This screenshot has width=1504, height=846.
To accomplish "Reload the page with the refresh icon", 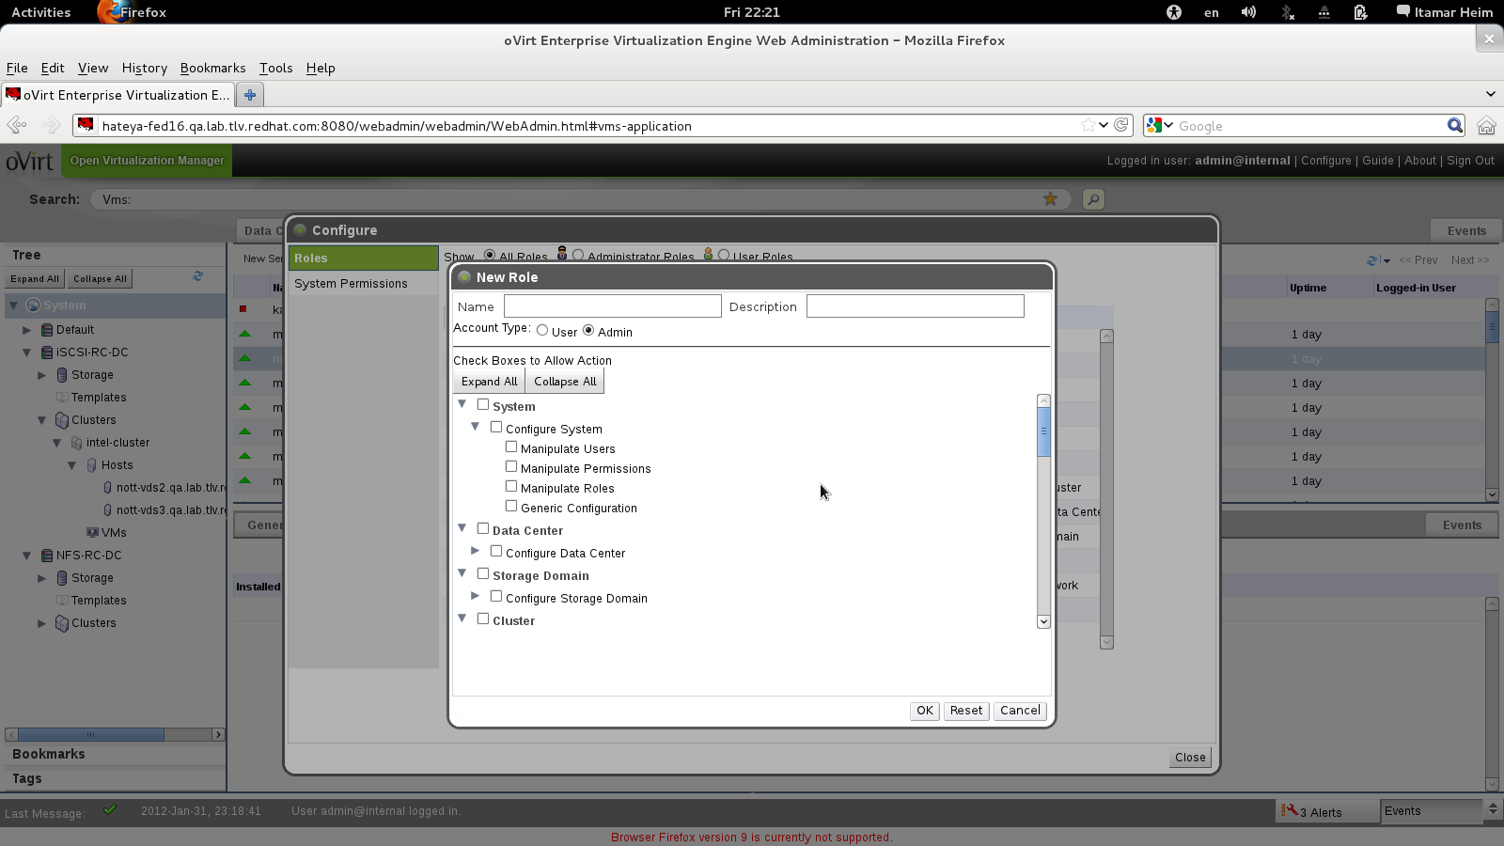I will [1121, 125].
